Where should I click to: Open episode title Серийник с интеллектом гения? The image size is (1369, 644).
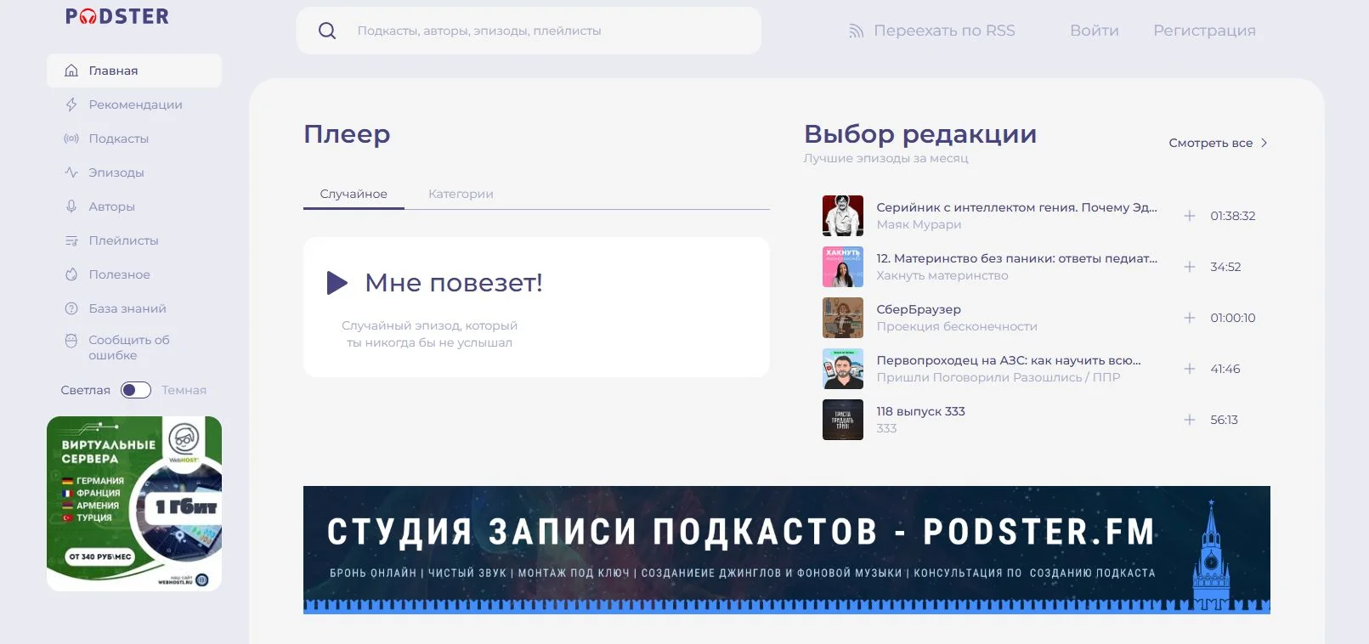coord(1016,207)
